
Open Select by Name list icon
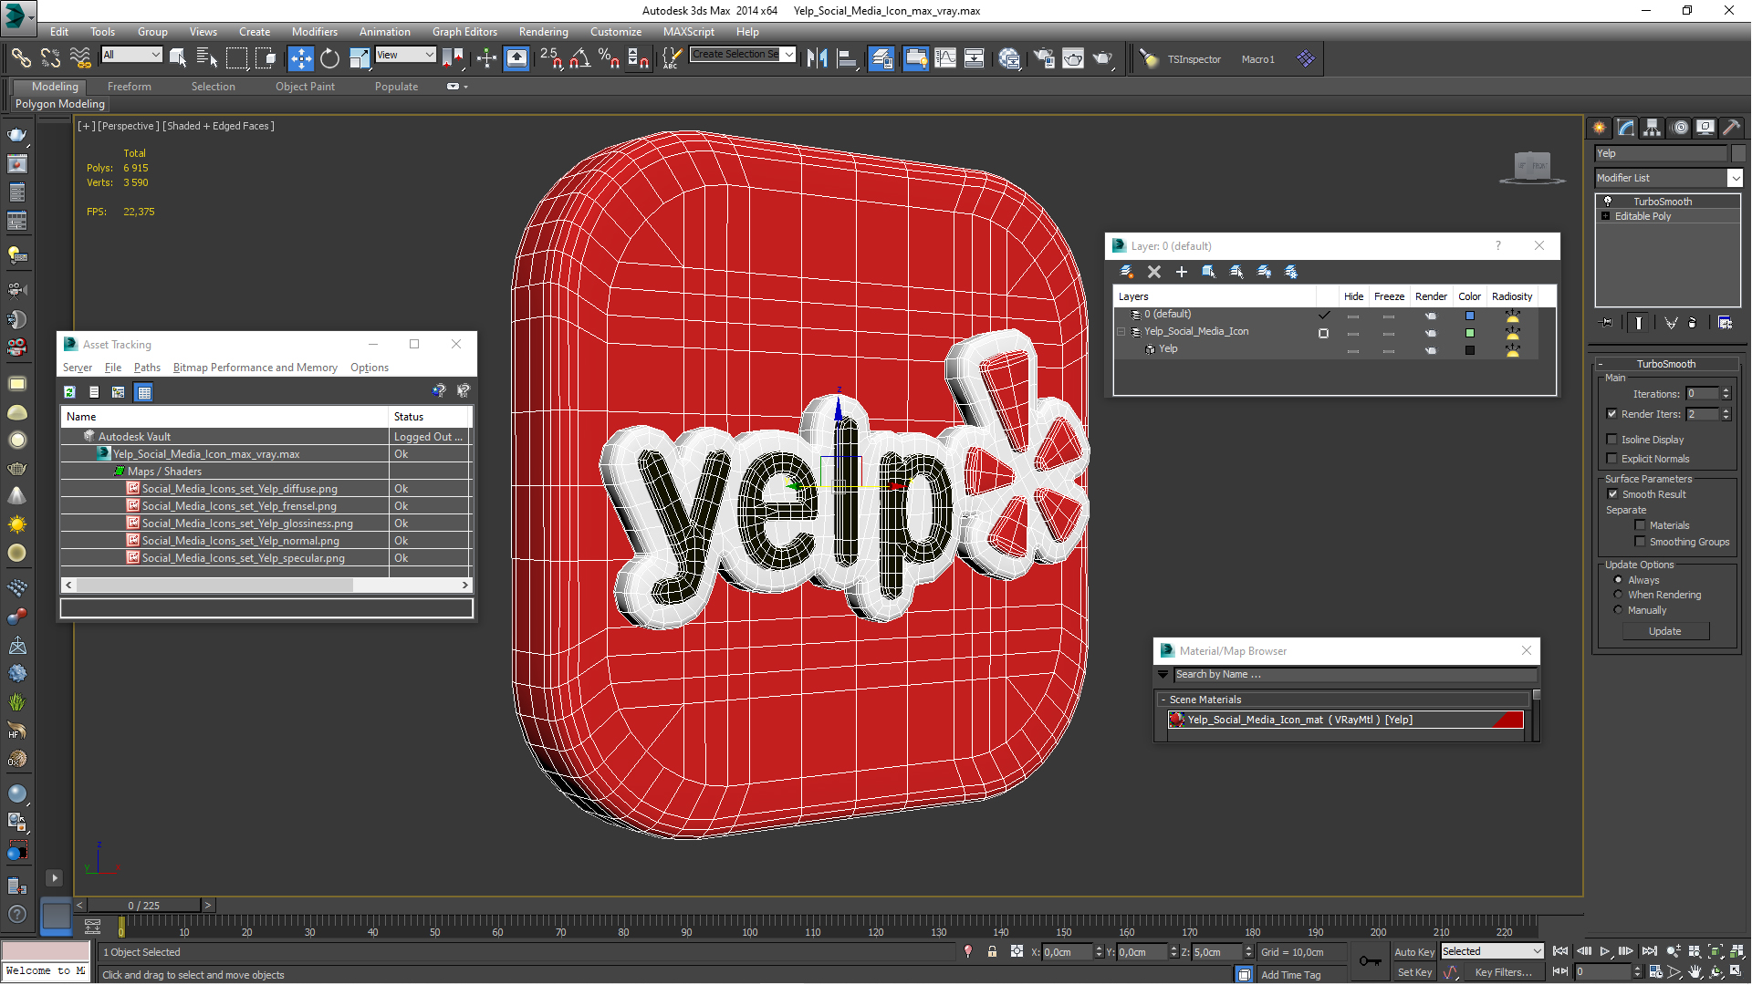[207, 58]
